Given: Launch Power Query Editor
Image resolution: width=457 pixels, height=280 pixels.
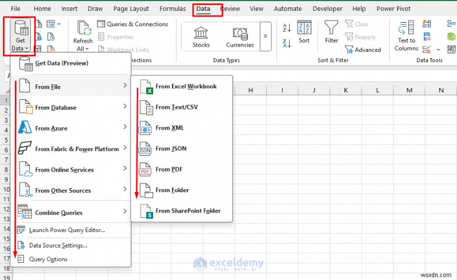Looking at the screenshot, I should tap(71, 230).
